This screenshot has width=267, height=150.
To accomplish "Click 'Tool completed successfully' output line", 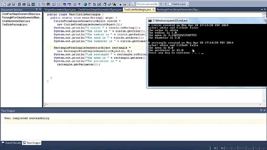I will (x=27, y=118).
